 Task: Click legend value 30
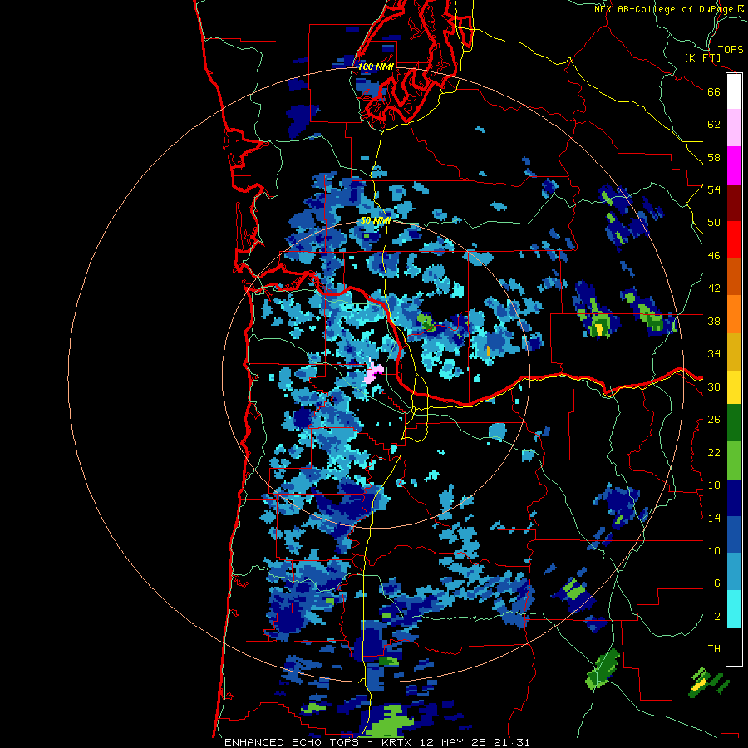click(x=714, y=386)
